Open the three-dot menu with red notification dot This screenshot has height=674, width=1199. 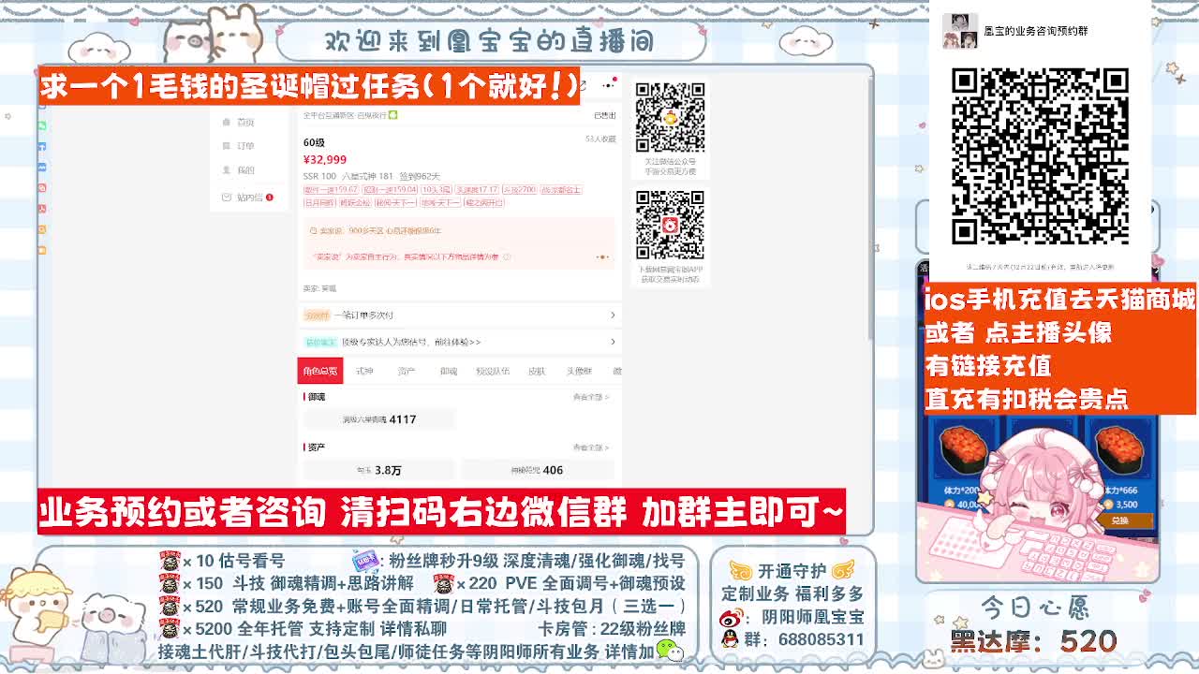coord(609,84)
